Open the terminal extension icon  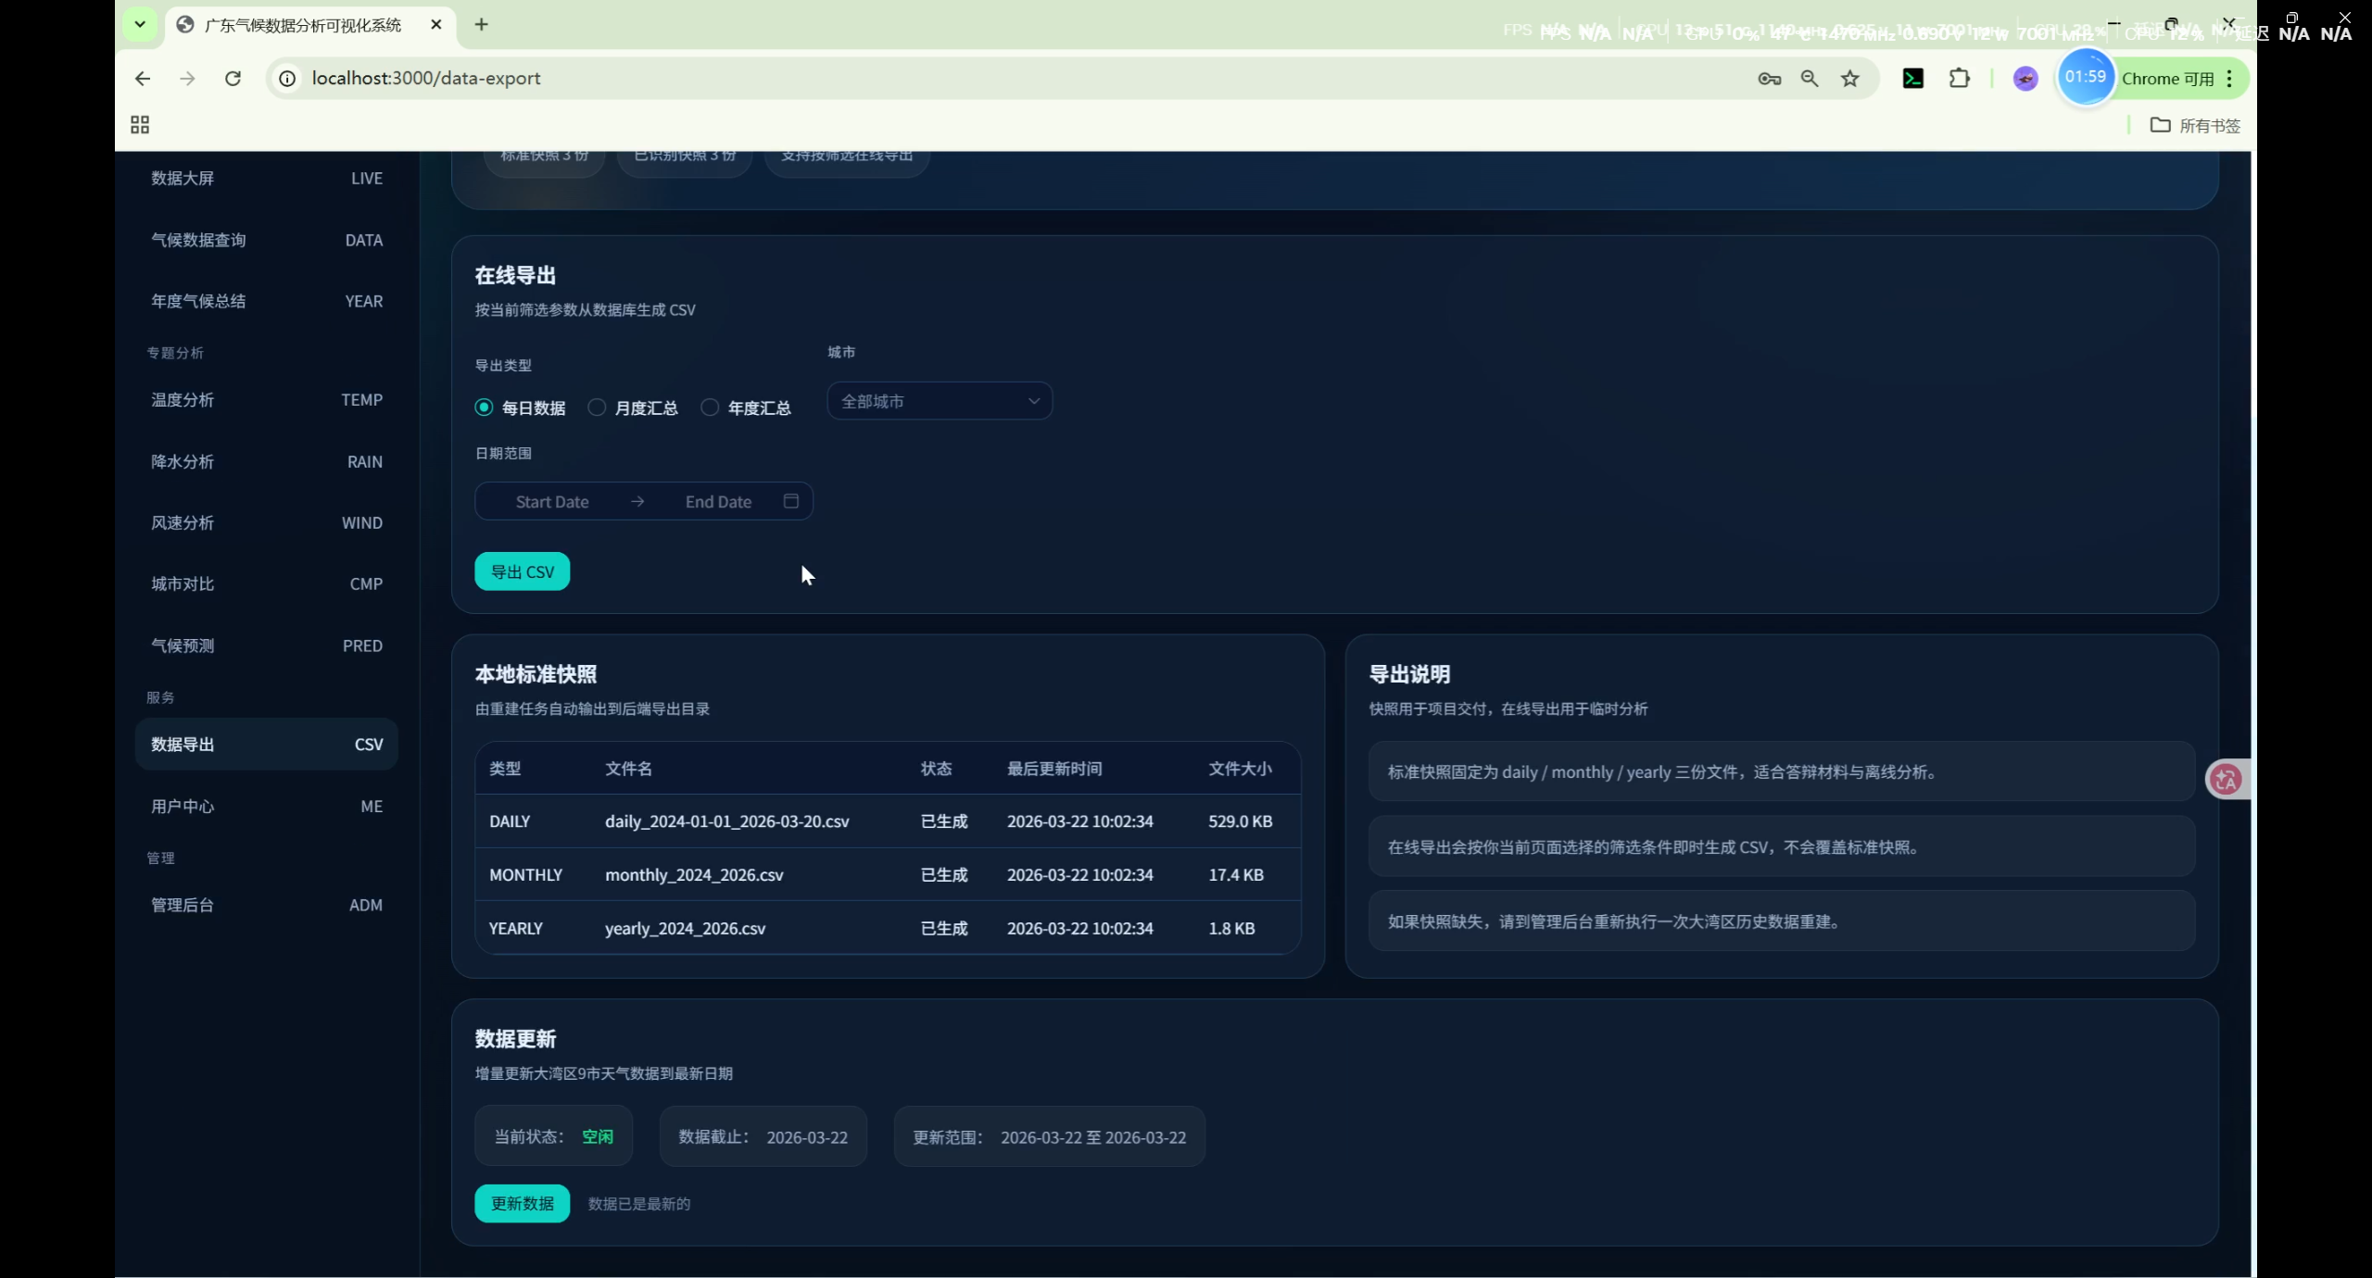point(1912,79)
